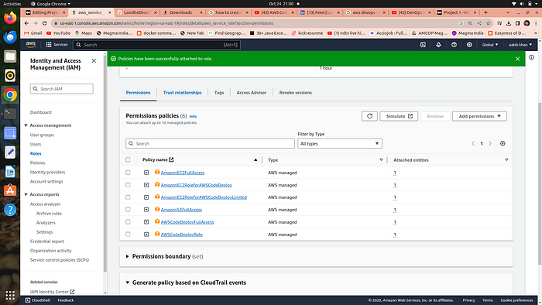Open the Permissions policies Info link
This screenshot has width=542, height=305.
pos(193,116)
